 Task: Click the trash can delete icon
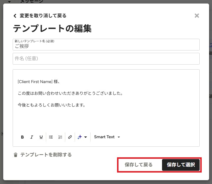click(x=16, y=155)
